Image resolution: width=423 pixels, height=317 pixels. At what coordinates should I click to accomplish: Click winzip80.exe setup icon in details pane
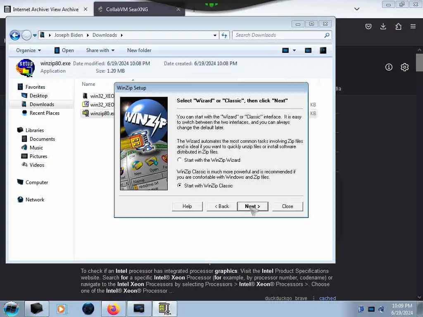point(25,68)
